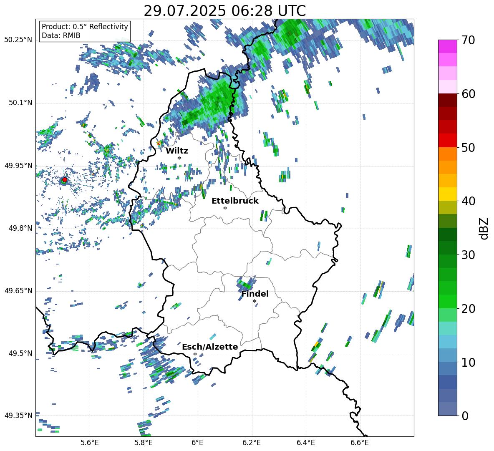Click the cross marker below Findel

tap(255, 301)
